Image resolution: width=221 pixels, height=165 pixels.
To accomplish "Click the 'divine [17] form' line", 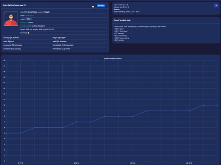I will point(27,23).
